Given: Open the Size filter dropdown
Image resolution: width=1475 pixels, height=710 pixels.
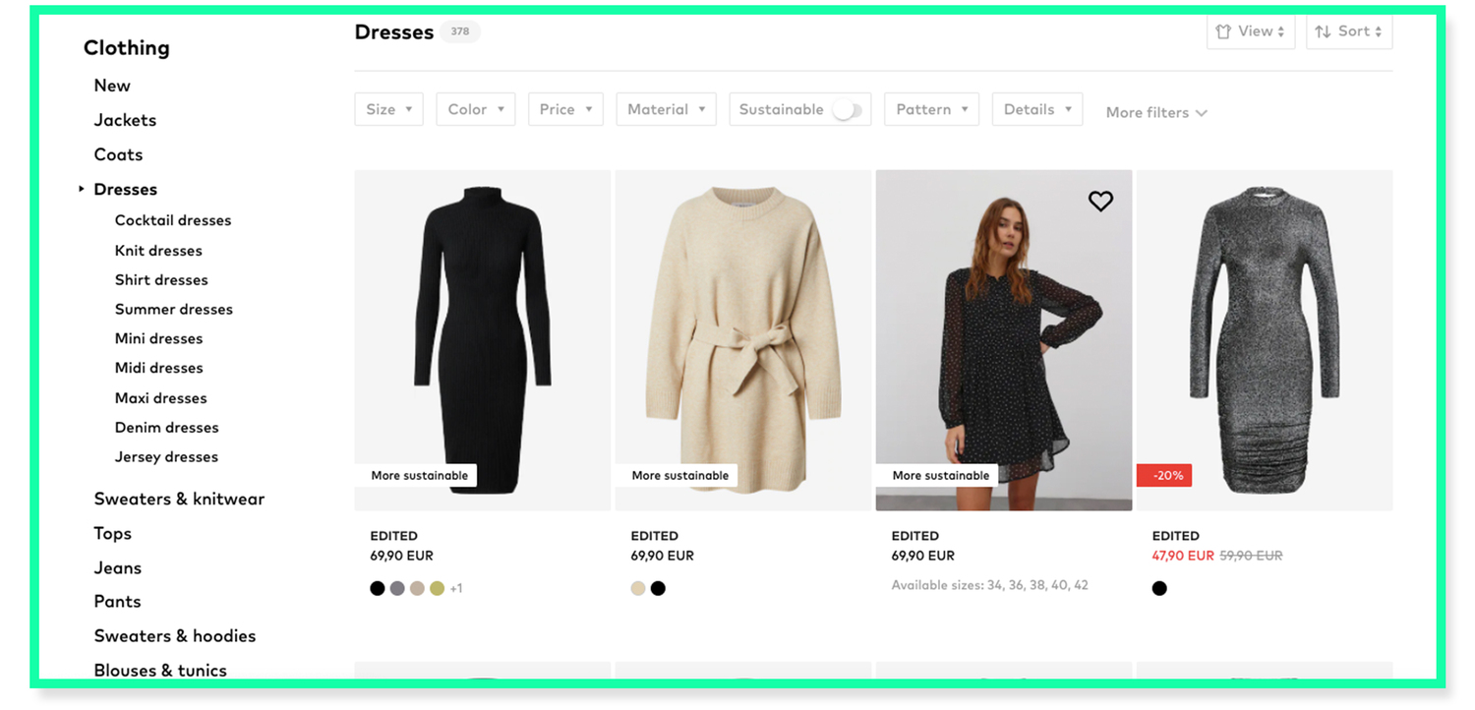Looking at the screenshot, I should (x=388, y=109).
